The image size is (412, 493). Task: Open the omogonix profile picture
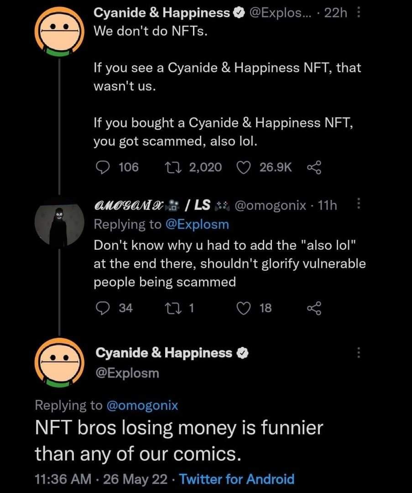58,225
